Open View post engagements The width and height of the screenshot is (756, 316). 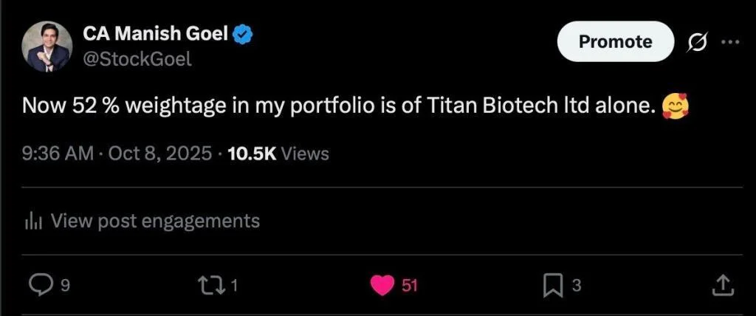[155, 220]
